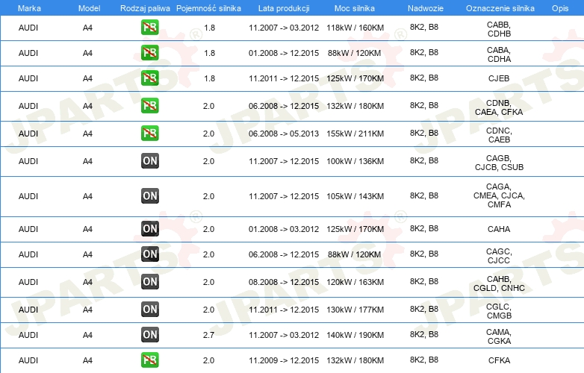Click Oznaczenie silnika header

500,8
